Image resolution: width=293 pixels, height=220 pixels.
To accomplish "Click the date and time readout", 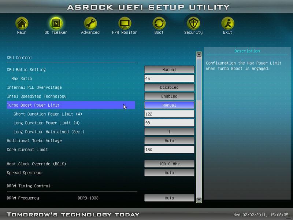I will pyautogui.click(x=261, y=215).
